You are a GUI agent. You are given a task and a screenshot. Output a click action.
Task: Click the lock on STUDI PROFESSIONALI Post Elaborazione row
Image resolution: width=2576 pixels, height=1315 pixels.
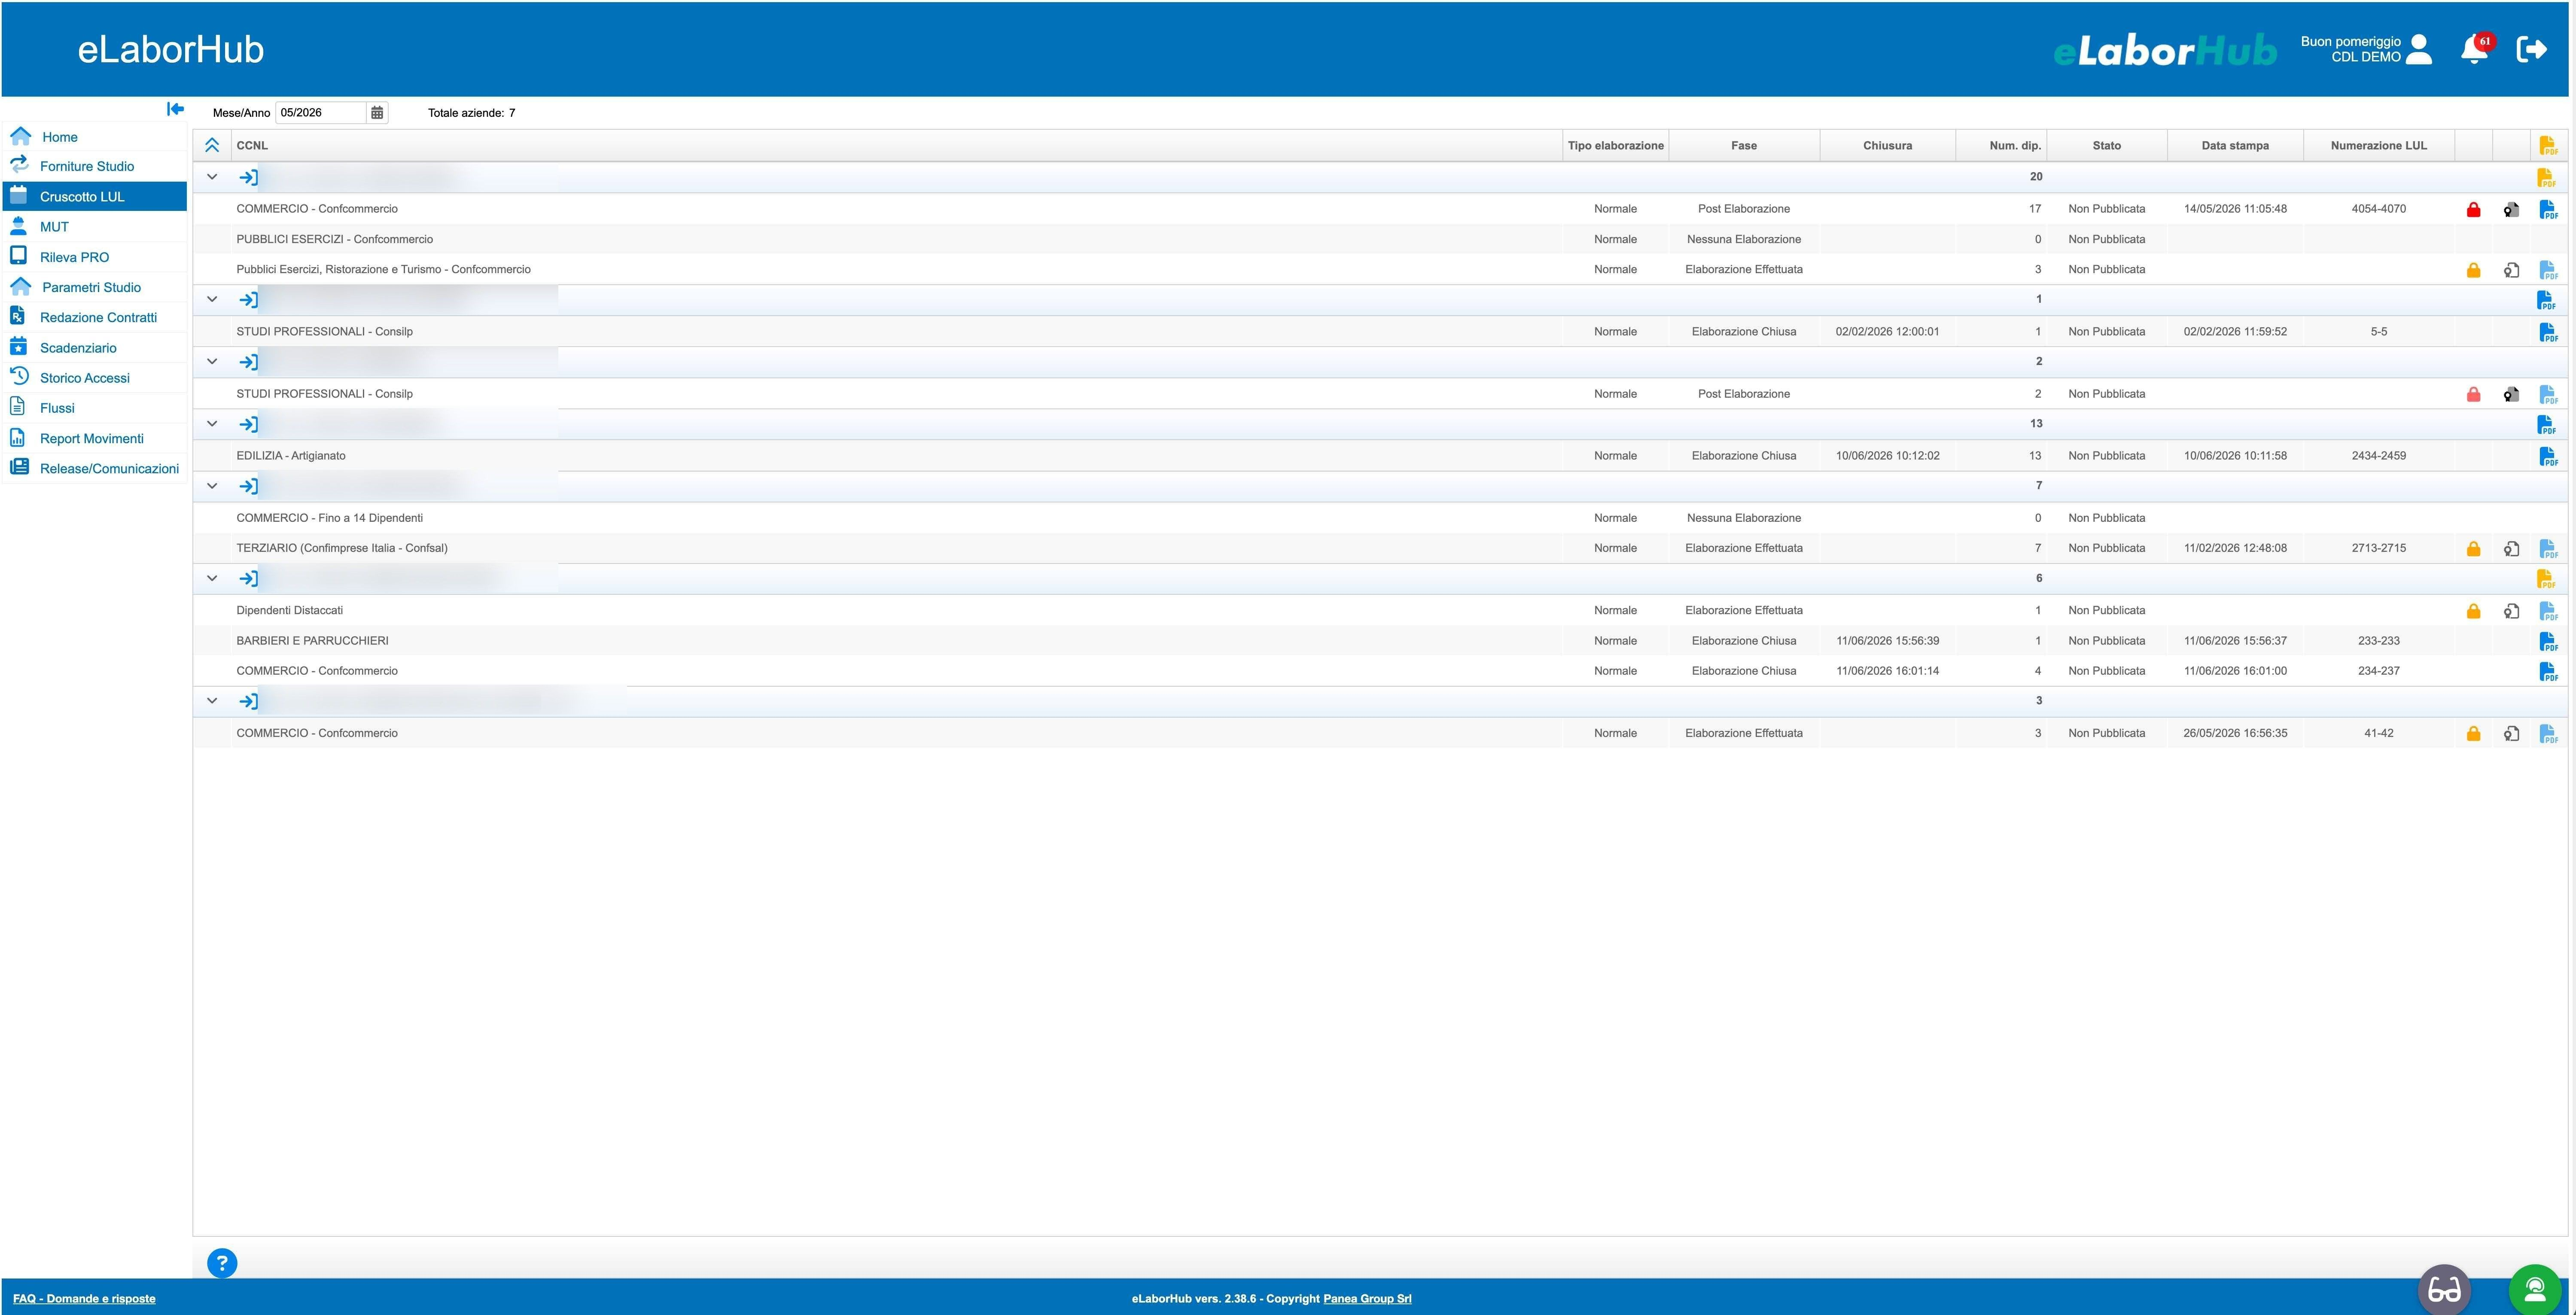(2473, 394)
